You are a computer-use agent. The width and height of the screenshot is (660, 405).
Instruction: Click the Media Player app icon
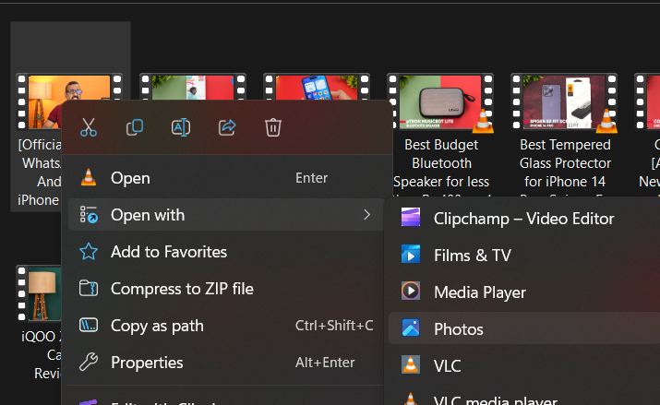(x=411, y=291)
